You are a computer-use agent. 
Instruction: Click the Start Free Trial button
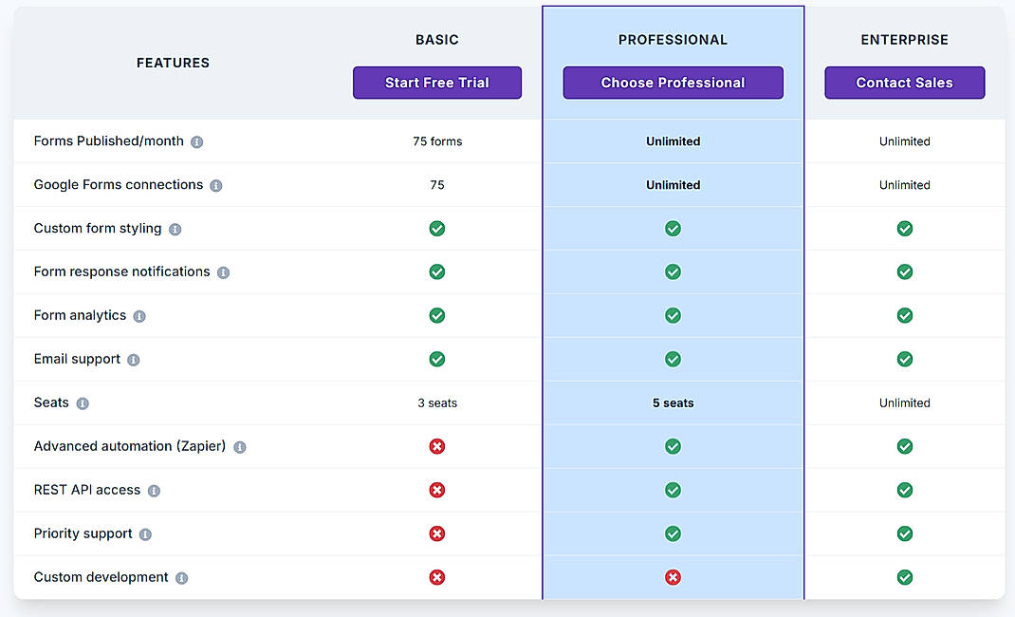[437, 83]
